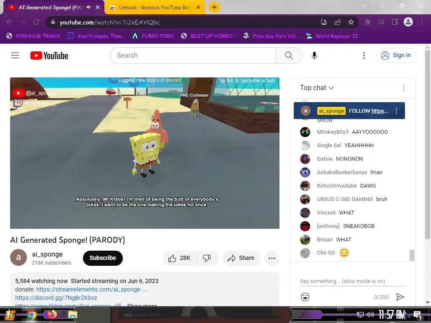Open notification center icon on taskbar

(418, 315)
